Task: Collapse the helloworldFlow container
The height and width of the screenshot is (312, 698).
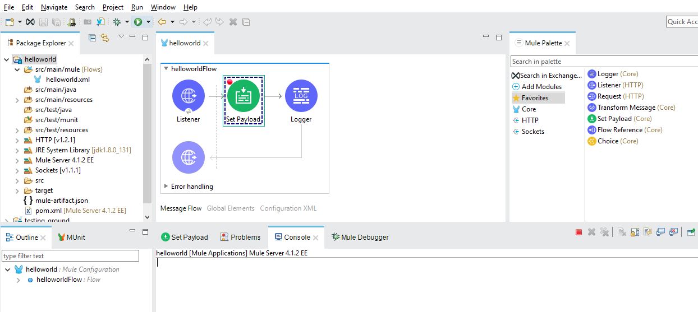Action: click(x=166, y=69)
